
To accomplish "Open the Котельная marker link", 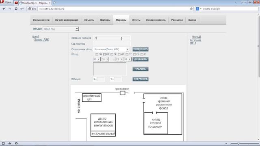I will [195, 40].
